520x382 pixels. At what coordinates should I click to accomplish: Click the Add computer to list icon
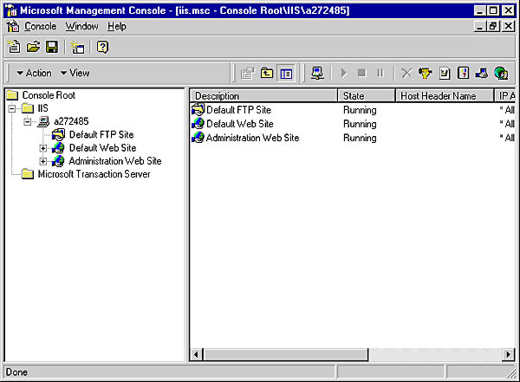(x=317, y=73)
